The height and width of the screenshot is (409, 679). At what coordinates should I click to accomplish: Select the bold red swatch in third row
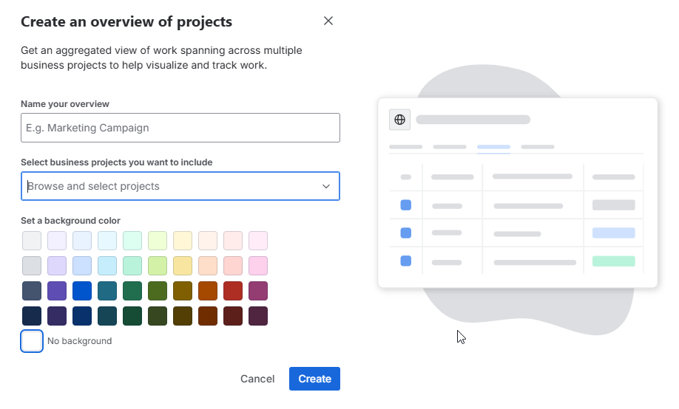pyautogui.click(x=232, y=291)
